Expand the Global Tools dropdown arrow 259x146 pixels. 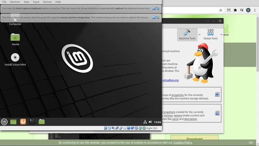point(221,34)
